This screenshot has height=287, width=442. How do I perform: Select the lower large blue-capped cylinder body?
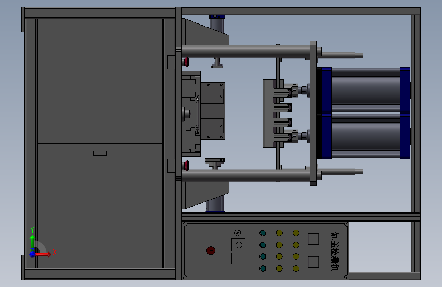(x=366, y=136)
